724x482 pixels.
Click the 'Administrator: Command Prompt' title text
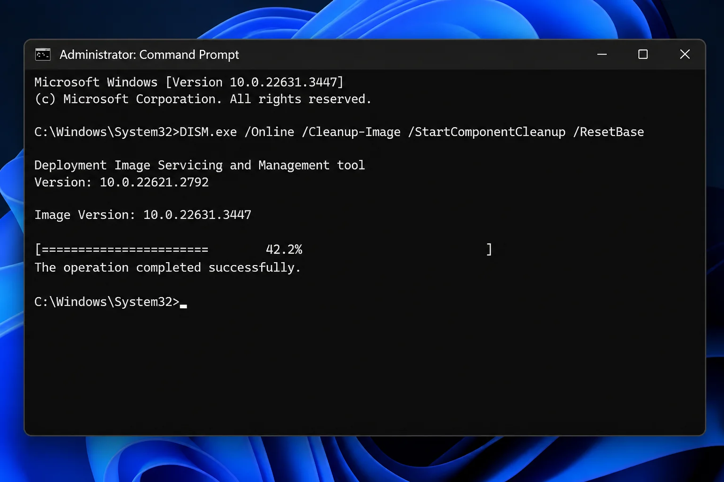pos(149,55)
